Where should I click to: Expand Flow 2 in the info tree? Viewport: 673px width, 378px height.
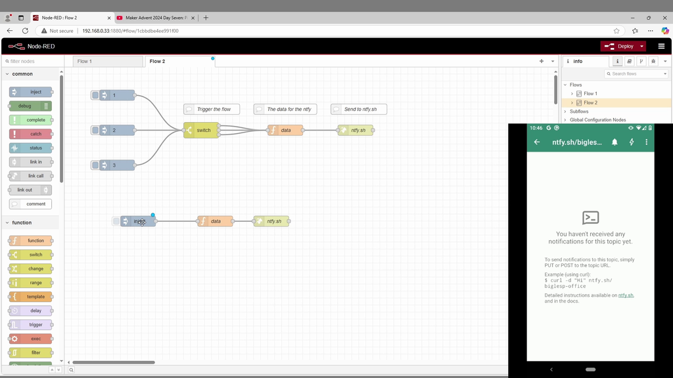tap(572, 103)
